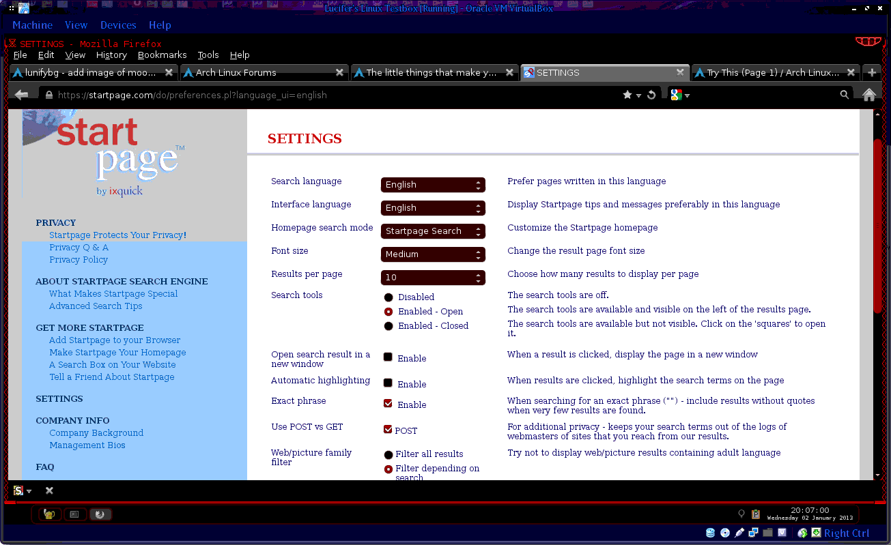
Task: Reload the page with the refresh icon
Action: 651,95
